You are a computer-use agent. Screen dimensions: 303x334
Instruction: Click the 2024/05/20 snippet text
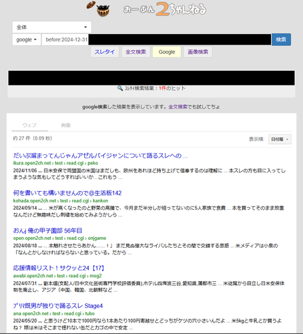(x=147, y=324)
